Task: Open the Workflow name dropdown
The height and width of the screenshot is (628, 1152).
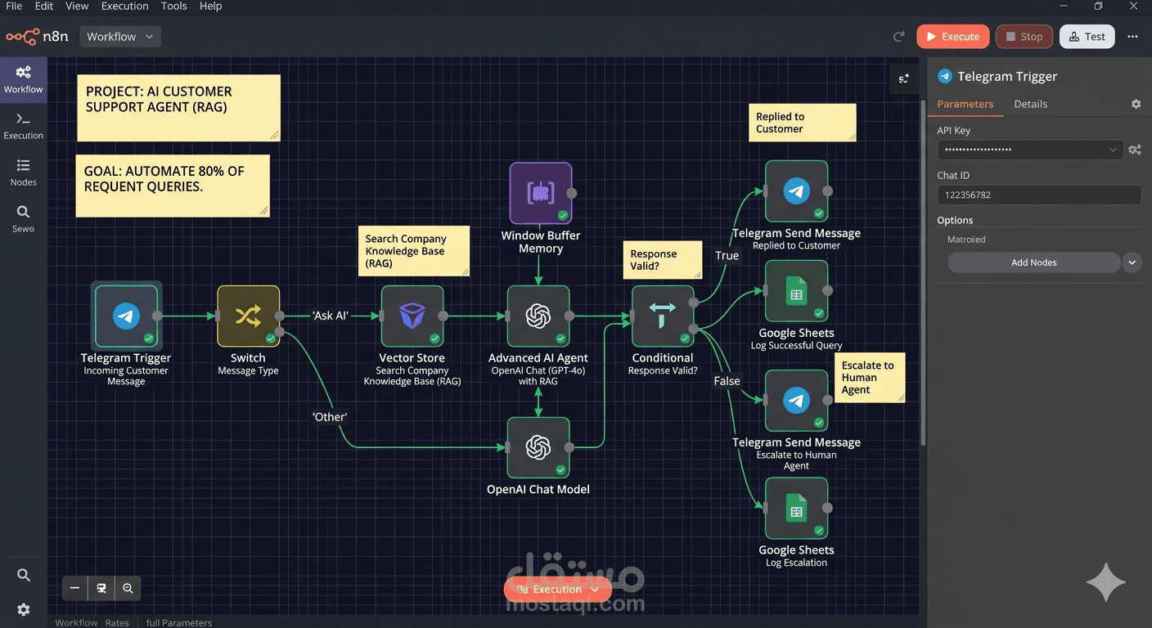Action: point(120,37)
